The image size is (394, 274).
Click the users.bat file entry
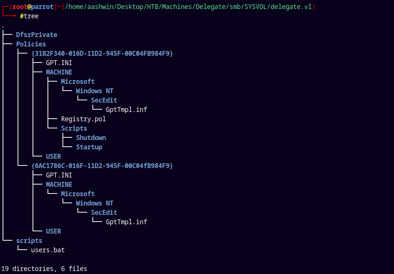48,250
